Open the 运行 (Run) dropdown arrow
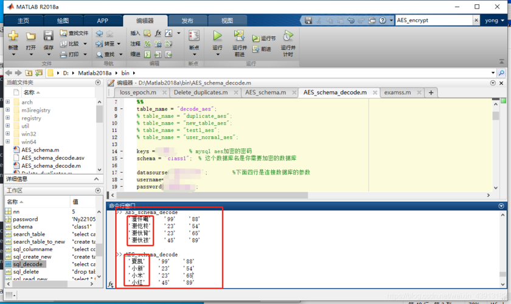The image size is (511, 304). pos(218,55)
